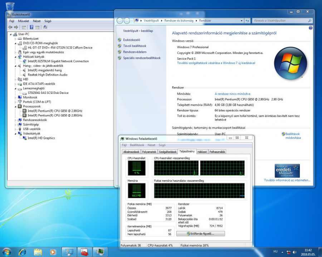Switch to the Device Manager toolbox taskbar button
This screenshot has height=257, width=322.
point(84,252)
